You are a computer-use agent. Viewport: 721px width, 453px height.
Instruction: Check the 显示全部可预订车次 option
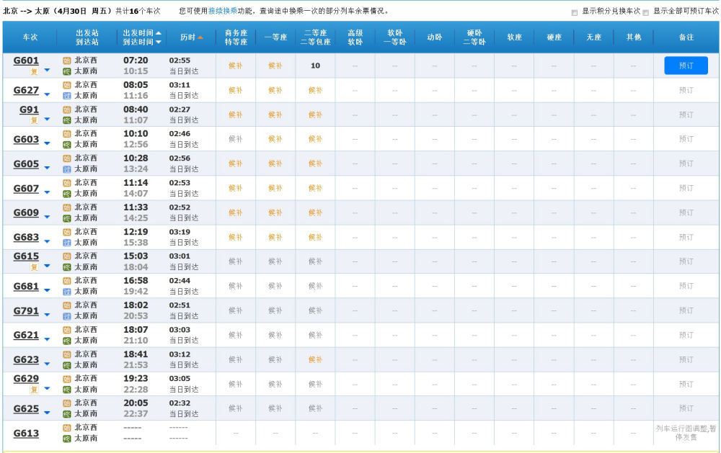click(x=645, y=12)
